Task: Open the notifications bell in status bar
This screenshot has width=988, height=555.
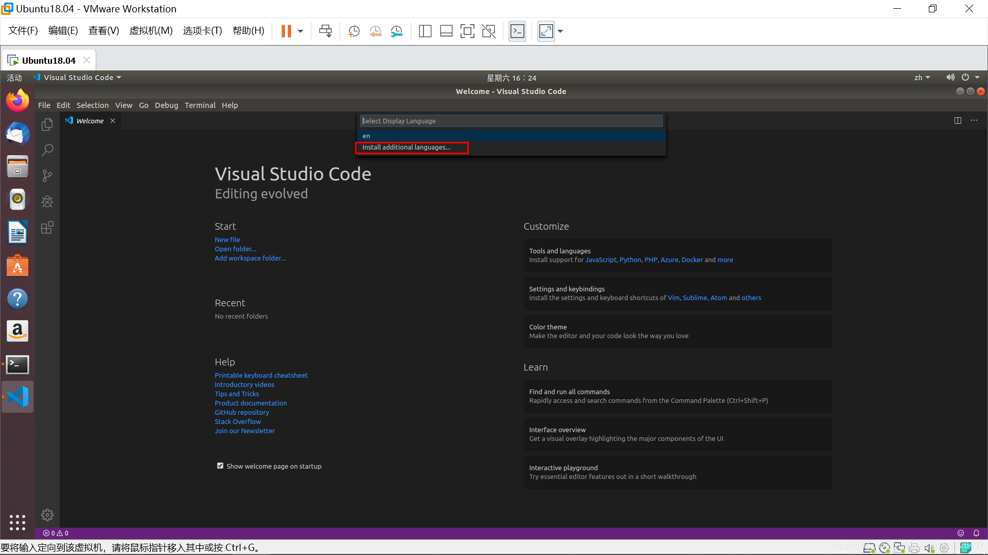Action: point(976,533)
